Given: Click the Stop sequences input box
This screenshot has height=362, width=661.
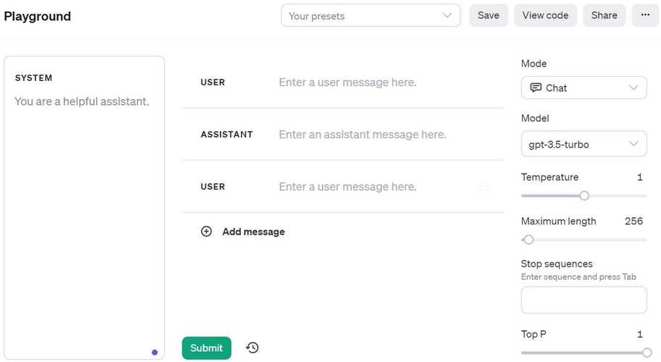Looking at the screenshot, I should [x=584, y=300].
